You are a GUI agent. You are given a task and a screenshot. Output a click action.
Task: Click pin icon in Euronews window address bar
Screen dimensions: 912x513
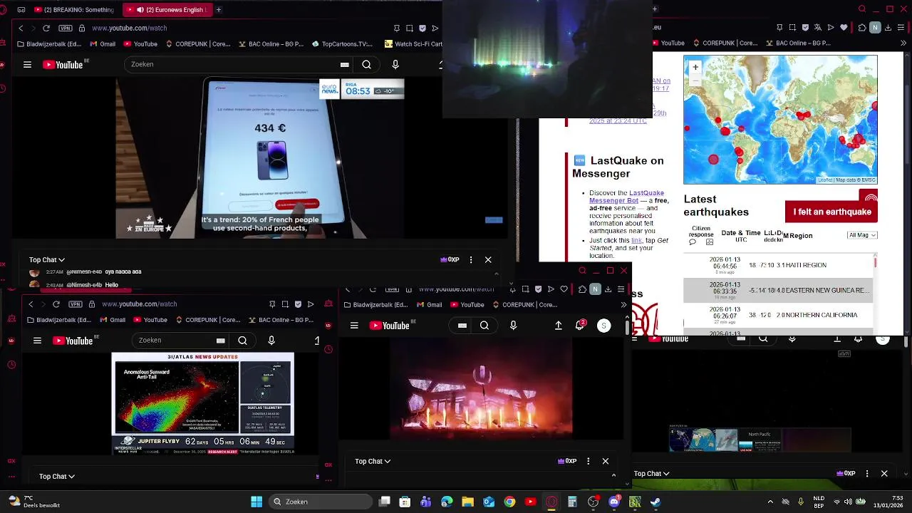click(x=397, y=28)
